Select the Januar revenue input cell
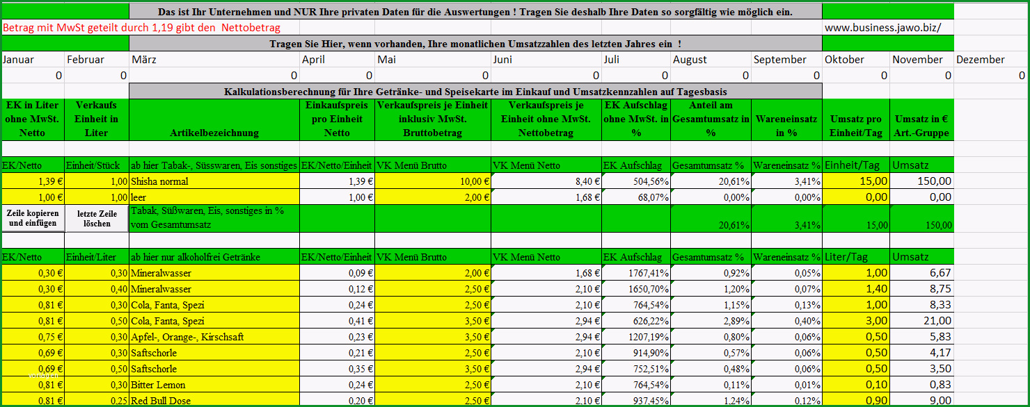 (x=33, y=75)
